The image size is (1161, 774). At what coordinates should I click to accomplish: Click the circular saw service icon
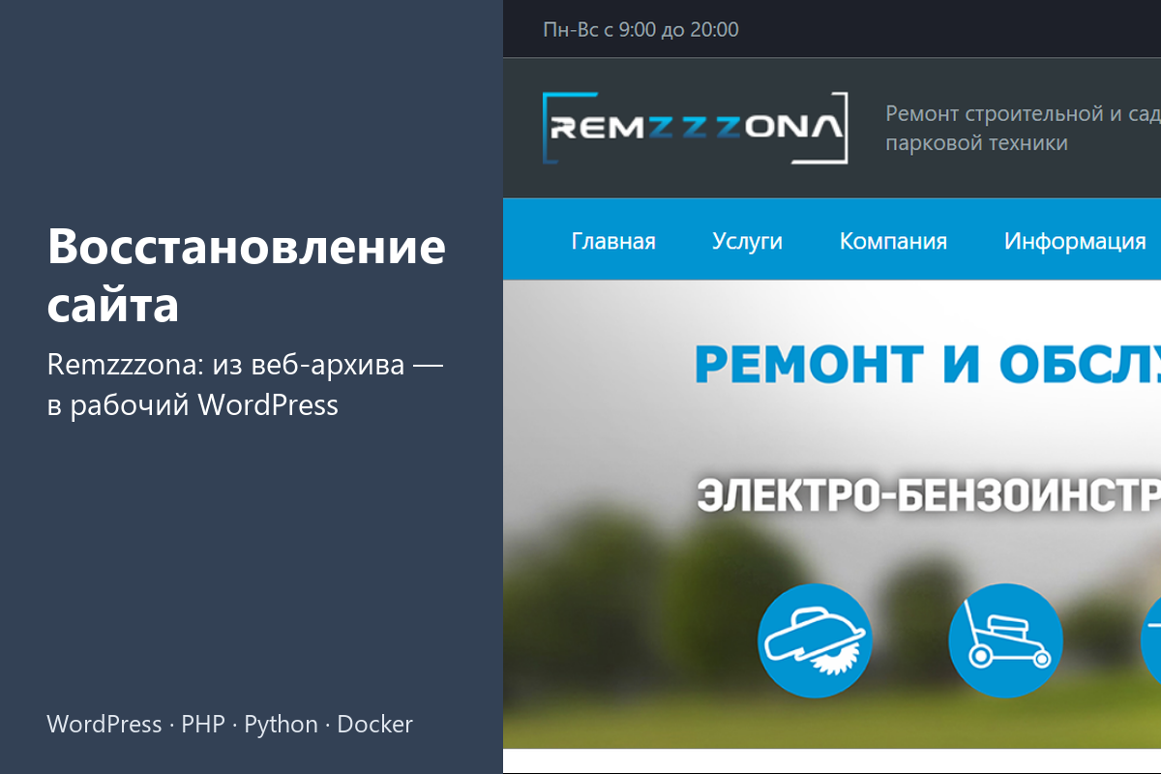(815, 640)
